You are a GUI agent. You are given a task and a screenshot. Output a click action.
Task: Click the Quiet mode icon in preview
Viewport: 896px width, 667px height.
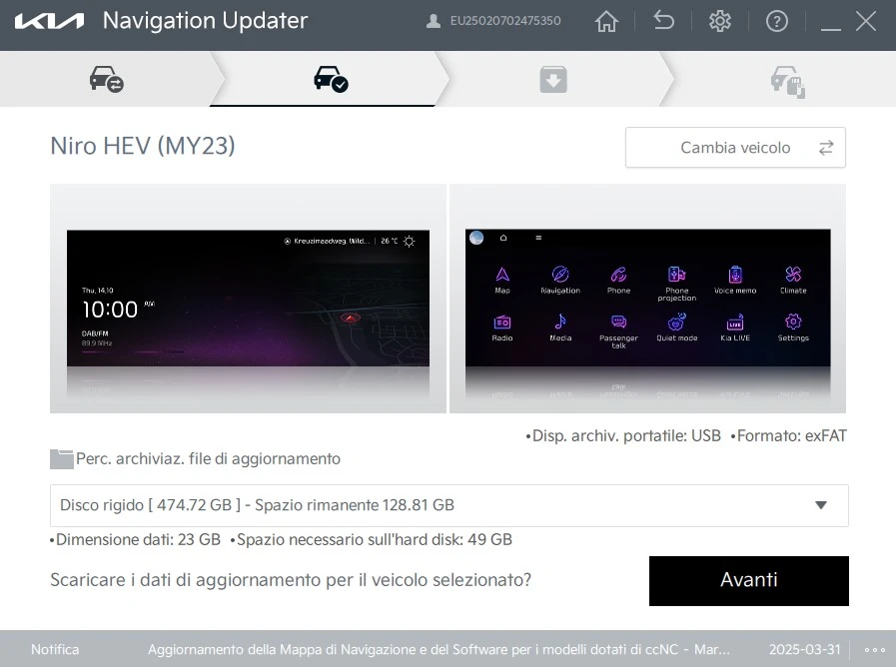click(x=676, y=328)
